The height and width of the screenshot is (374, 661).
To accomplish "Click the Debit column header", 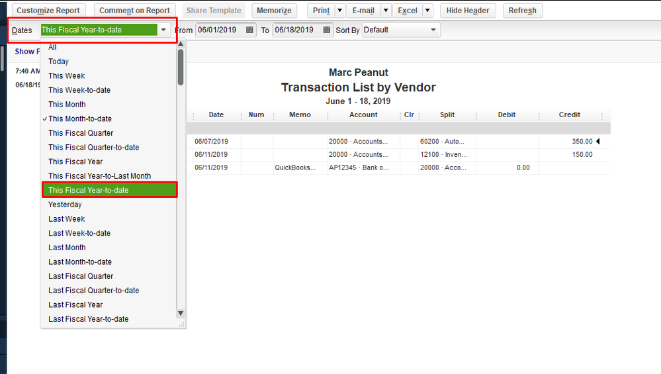I will coord(507,115).
